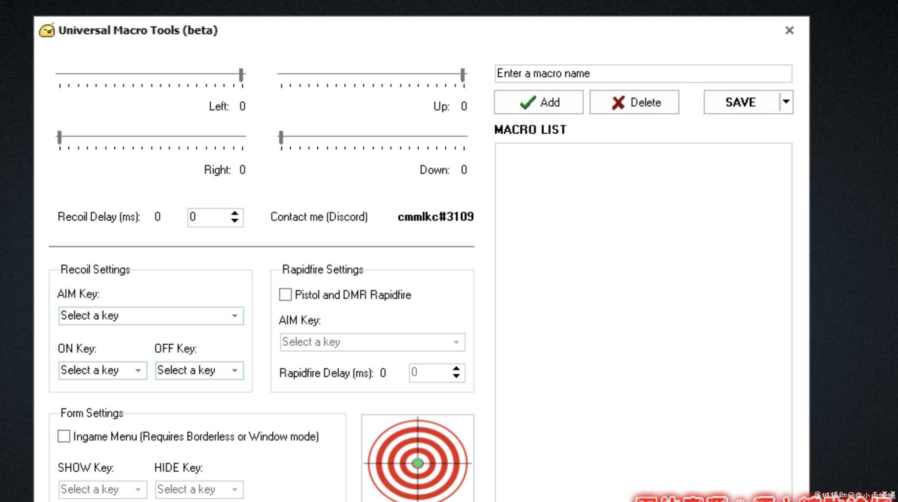Click the Left recoil slider handle
The height and width of the screenshot is (502, 898).
pyautogui.click(x=241, y=75)
